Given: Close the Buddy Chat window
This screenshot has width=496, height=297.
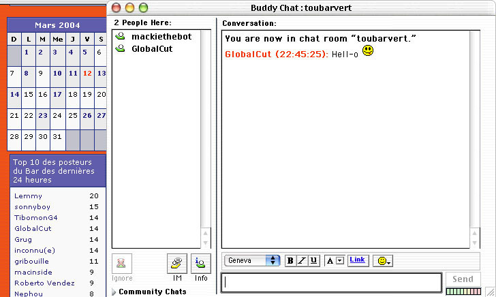Looking at the screenshot, I should pyautogui.click(x=117, y=7).
